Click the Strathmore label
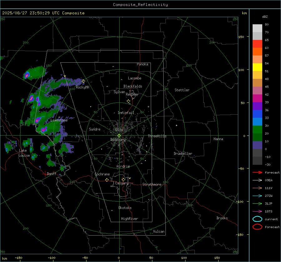 152,184
